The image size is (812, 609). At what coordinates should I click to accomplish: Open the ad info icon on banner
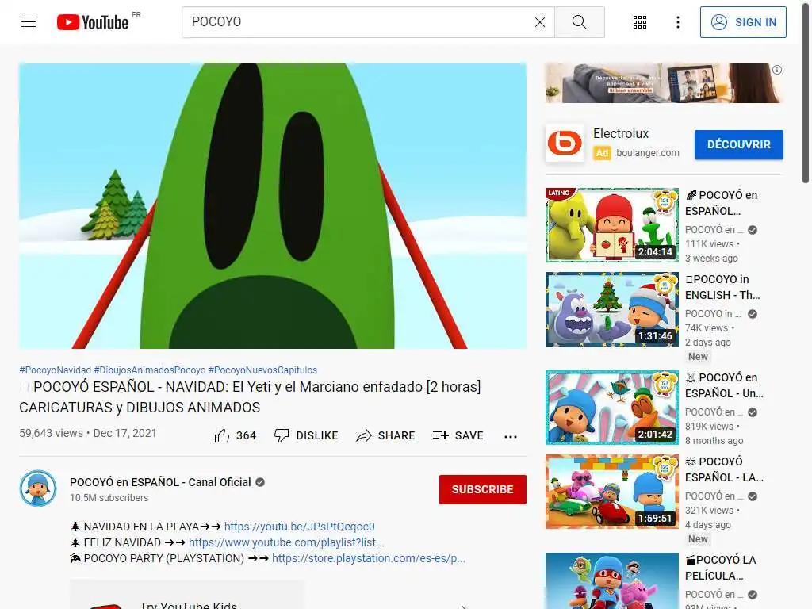[x=777, y=70]
